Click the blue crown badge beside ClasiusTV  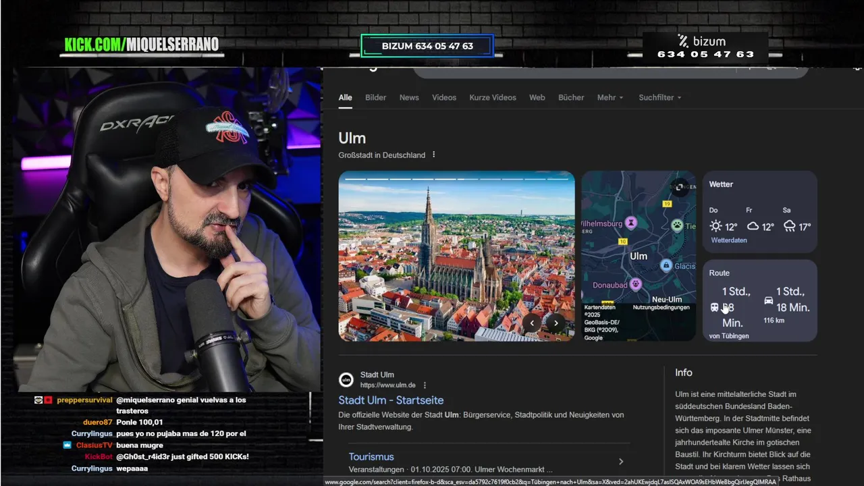click(x=67, y=445)
